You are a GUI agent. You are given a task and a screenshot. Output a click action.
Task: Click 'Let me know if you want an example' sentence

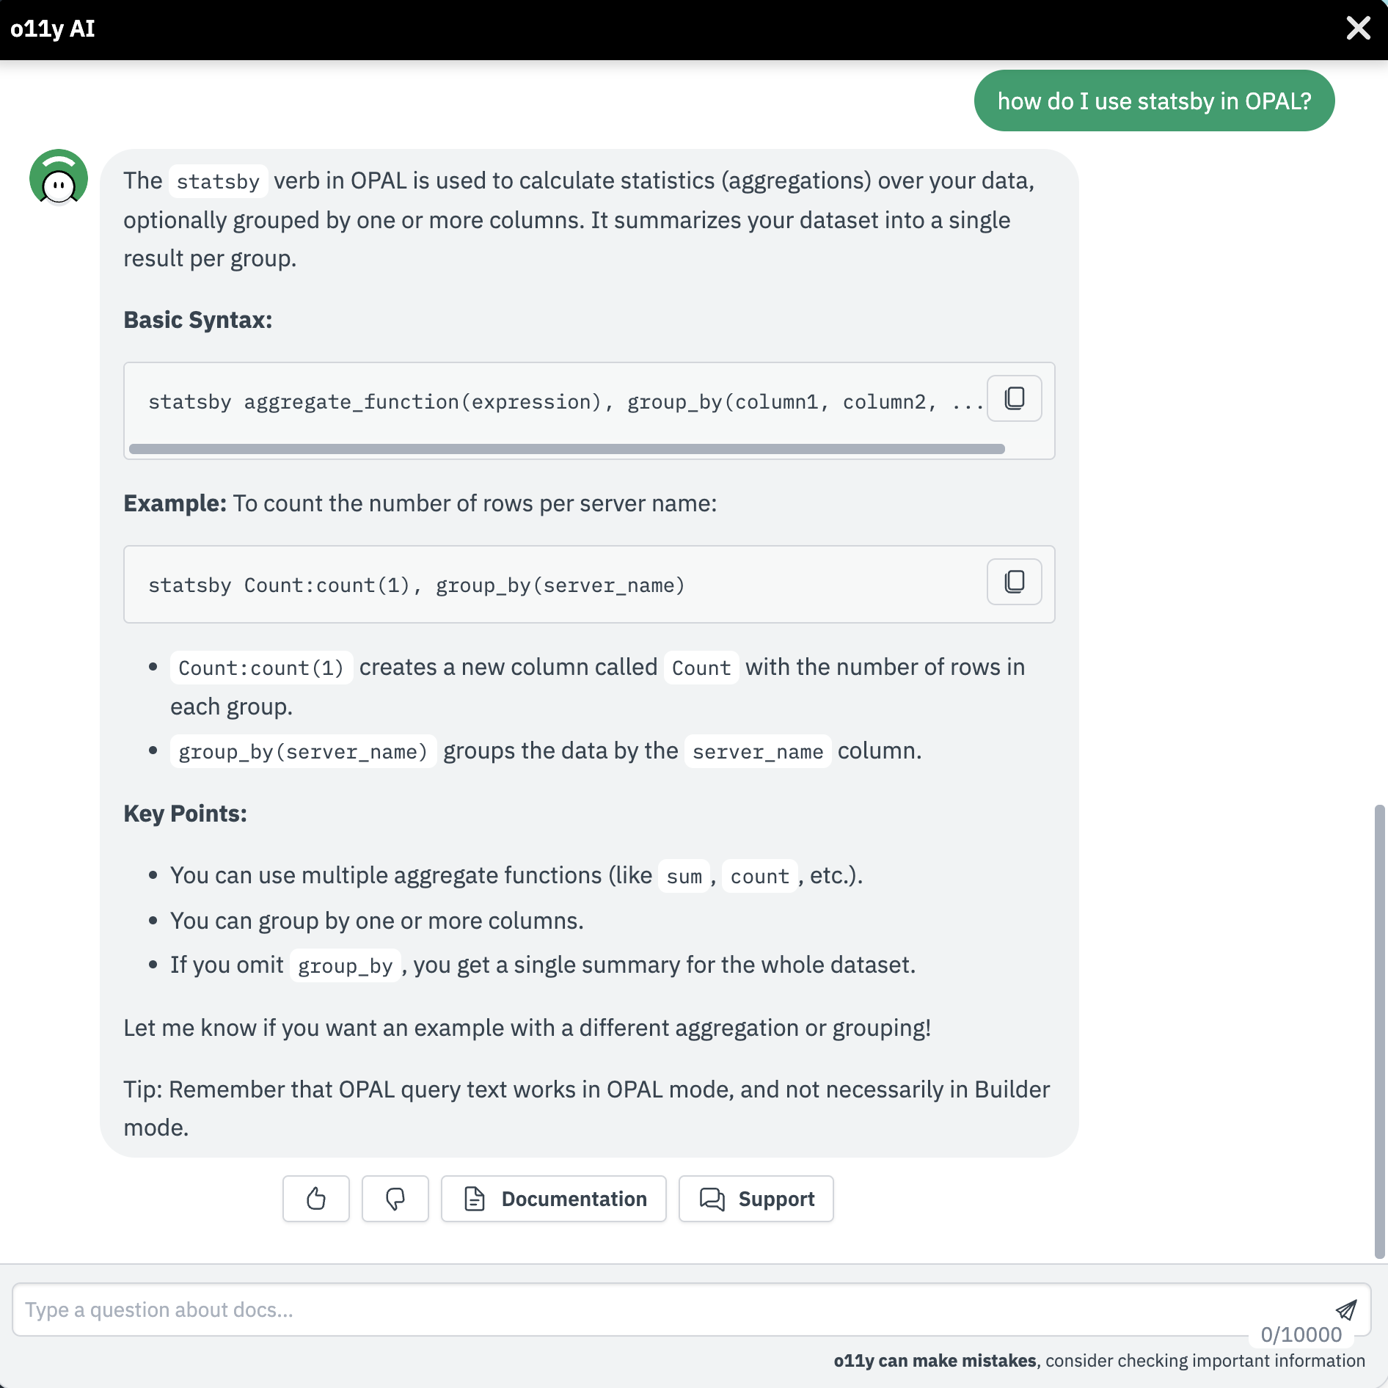coord(527,1028)
